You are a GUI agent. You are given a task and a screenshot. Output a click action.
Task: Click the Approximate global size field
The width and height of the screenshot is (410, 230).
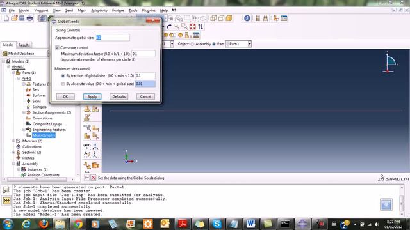tap(112, 38)
